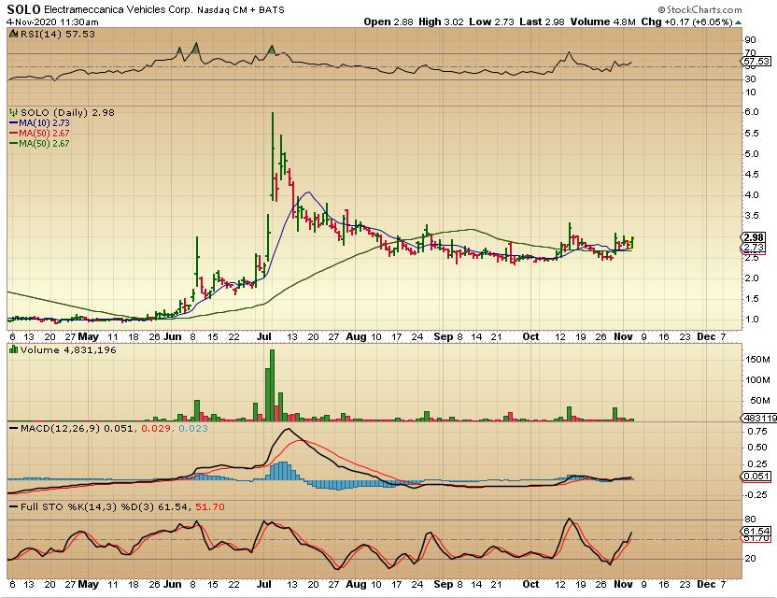Click the blue MA(10) 2.73 legend entry

coord(39,123)
